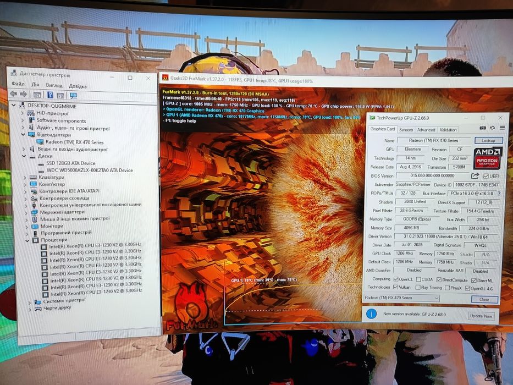Click the blue Help question mark toolbar icon
Screen dimensions: 513x385
pos(50,95)
